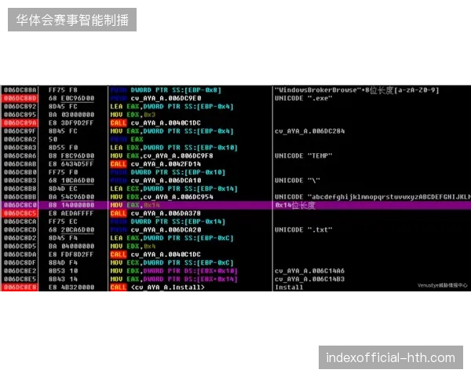Image resolution: width=471 pixels, height=377 pixels.
Task: Click breakpoint address 006DC88D
Action: [20, 98]
